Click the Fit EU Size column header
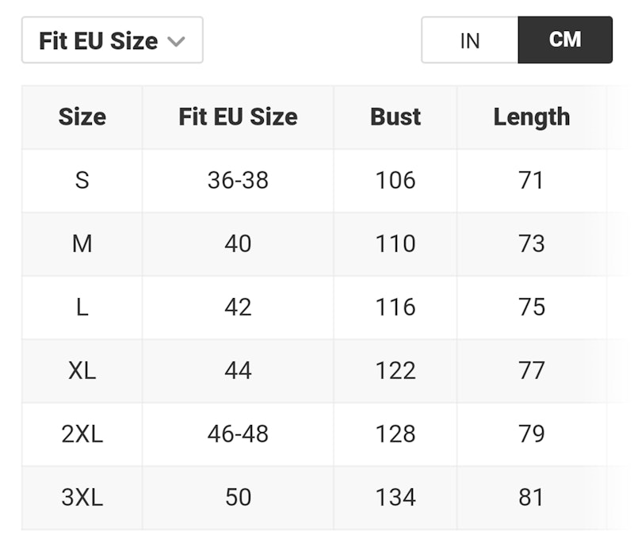Viewport: 634px width, 539px height. (239, 117)
